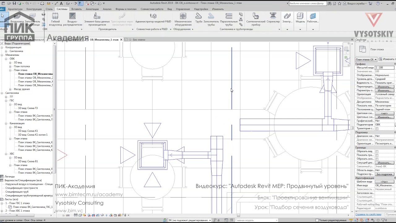
Task: Open the Autodesk App Store cart icon
Action: [x=371, y=3]
